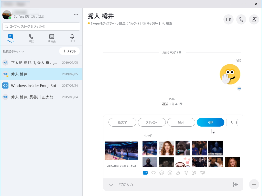Open more options with the ellipsis icon
262x196 pixels.
(76, 15)
